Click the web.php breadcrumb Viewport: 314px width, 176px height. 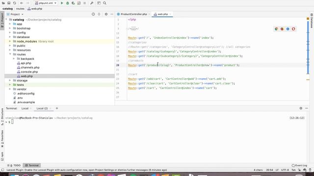pyautogui.click(x=35, y=9)
